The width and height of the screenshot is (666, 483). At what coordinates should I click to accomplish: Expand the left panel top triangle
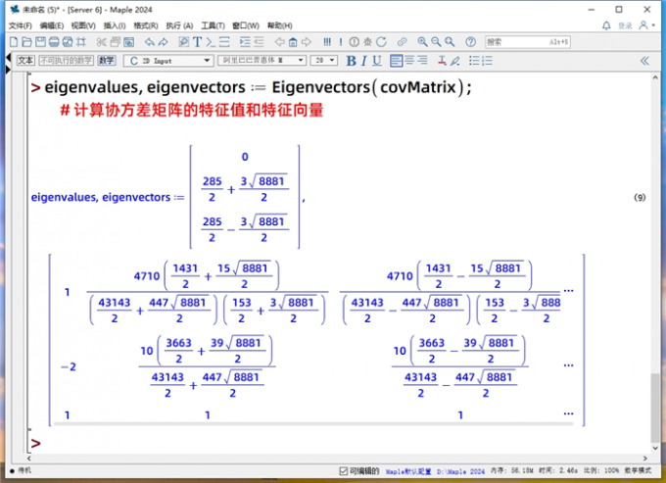tap(8, 57)
